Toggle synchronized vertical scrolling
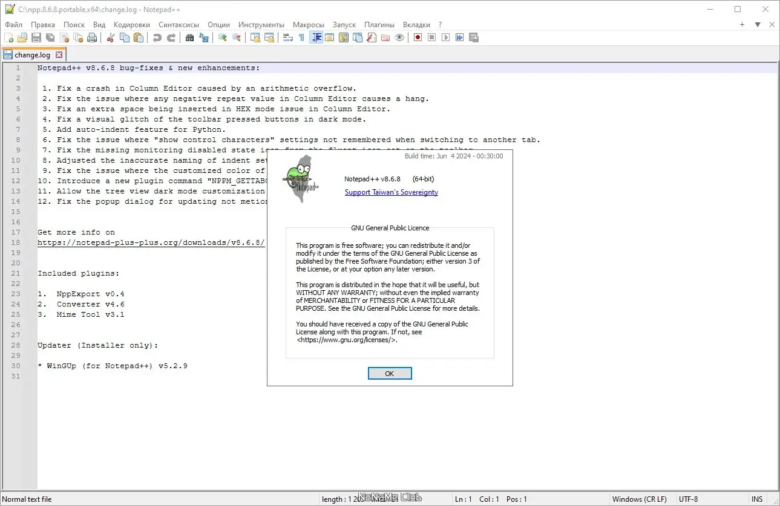Screen dimensions: 780x506 click(255, 37)
